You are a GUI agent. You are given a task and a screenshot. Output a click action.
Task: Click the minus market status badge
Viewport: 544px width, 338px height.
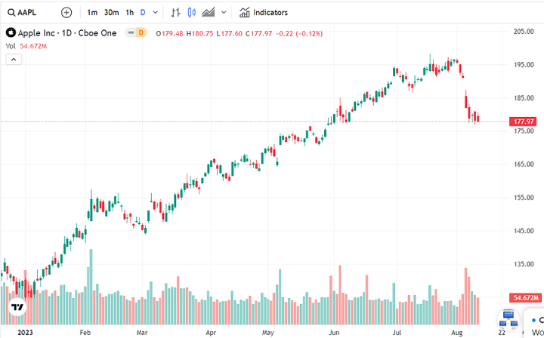pyautogui.click(x=131, y=33)
